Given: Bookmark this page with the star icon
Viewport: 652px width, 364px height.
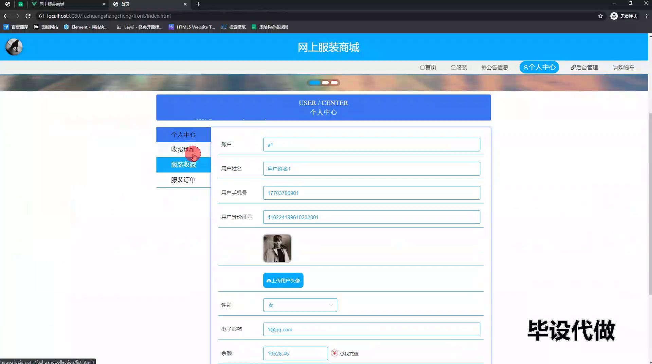Looking at the screenshot, I should [600, 16].
